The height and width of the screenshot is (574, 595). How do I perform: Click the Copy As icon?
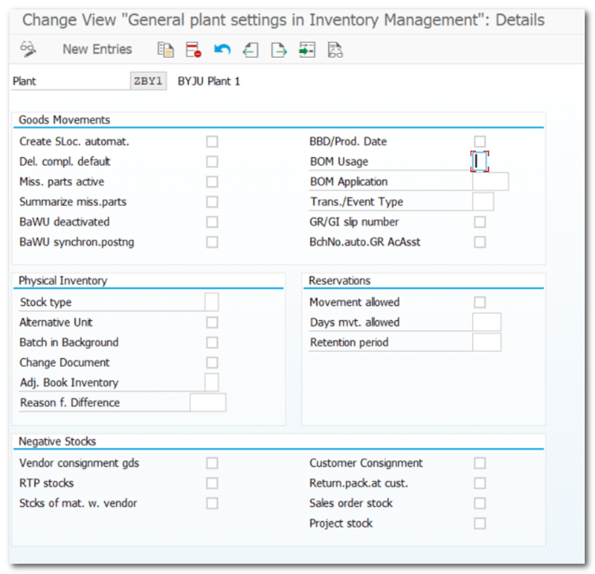coord(165,50)
